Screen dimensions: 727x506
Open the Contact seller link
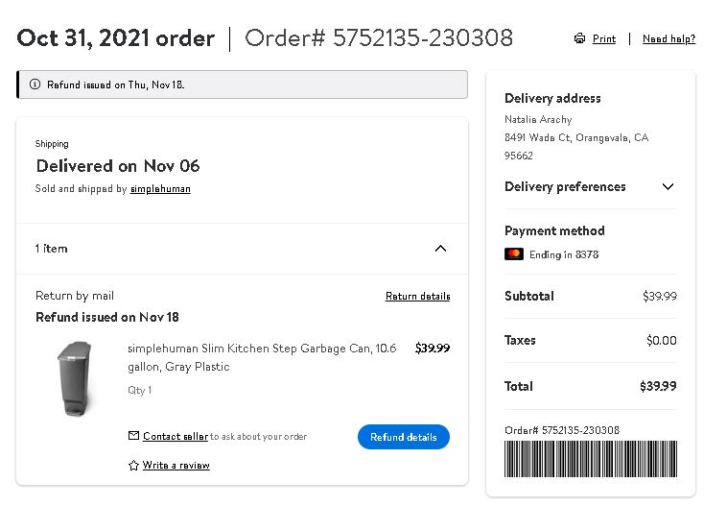click(x=176, y=436)
